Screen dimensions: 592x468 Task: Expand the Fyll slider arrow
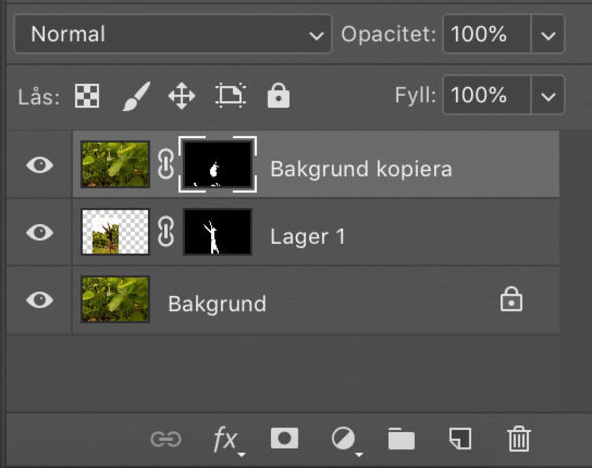pyautogui.click(x=548, y=94)
